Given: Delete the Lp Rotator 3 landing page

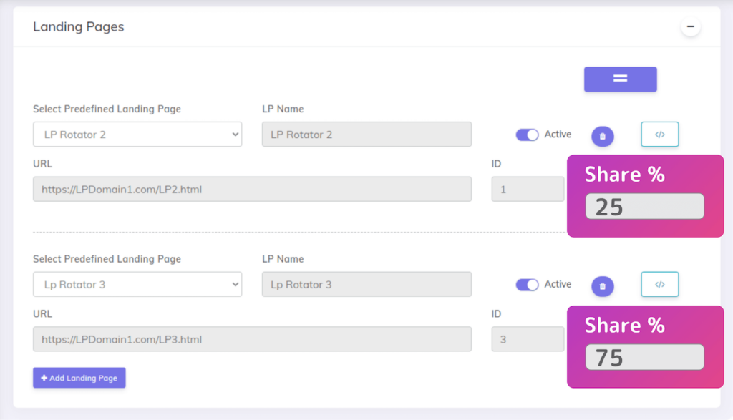Looking at the screenshot, I should (602, 285).
